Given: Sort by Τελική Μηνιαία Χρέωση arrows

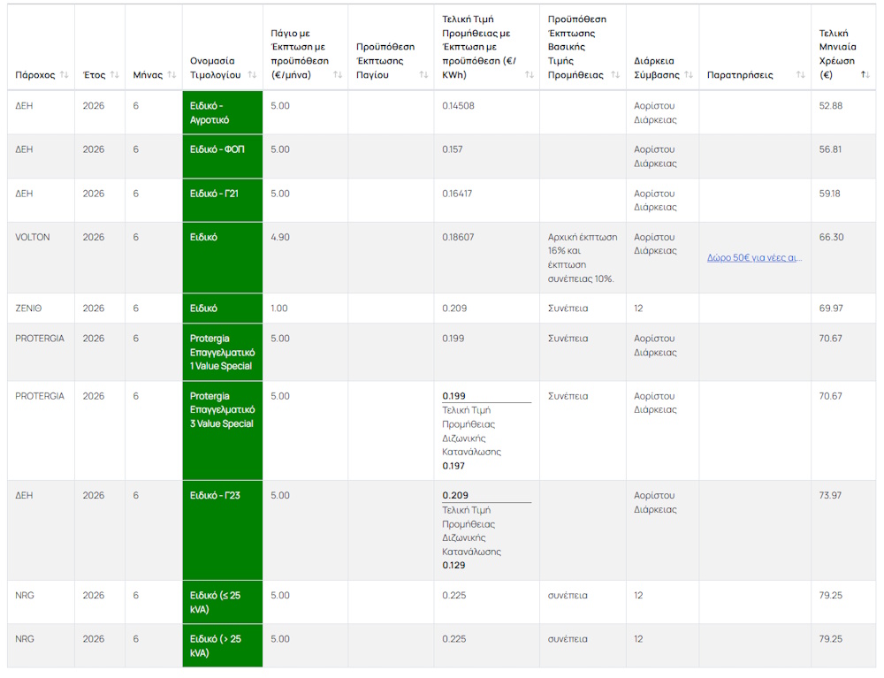Looking at the screenshot, I should (x=865, y=75).
